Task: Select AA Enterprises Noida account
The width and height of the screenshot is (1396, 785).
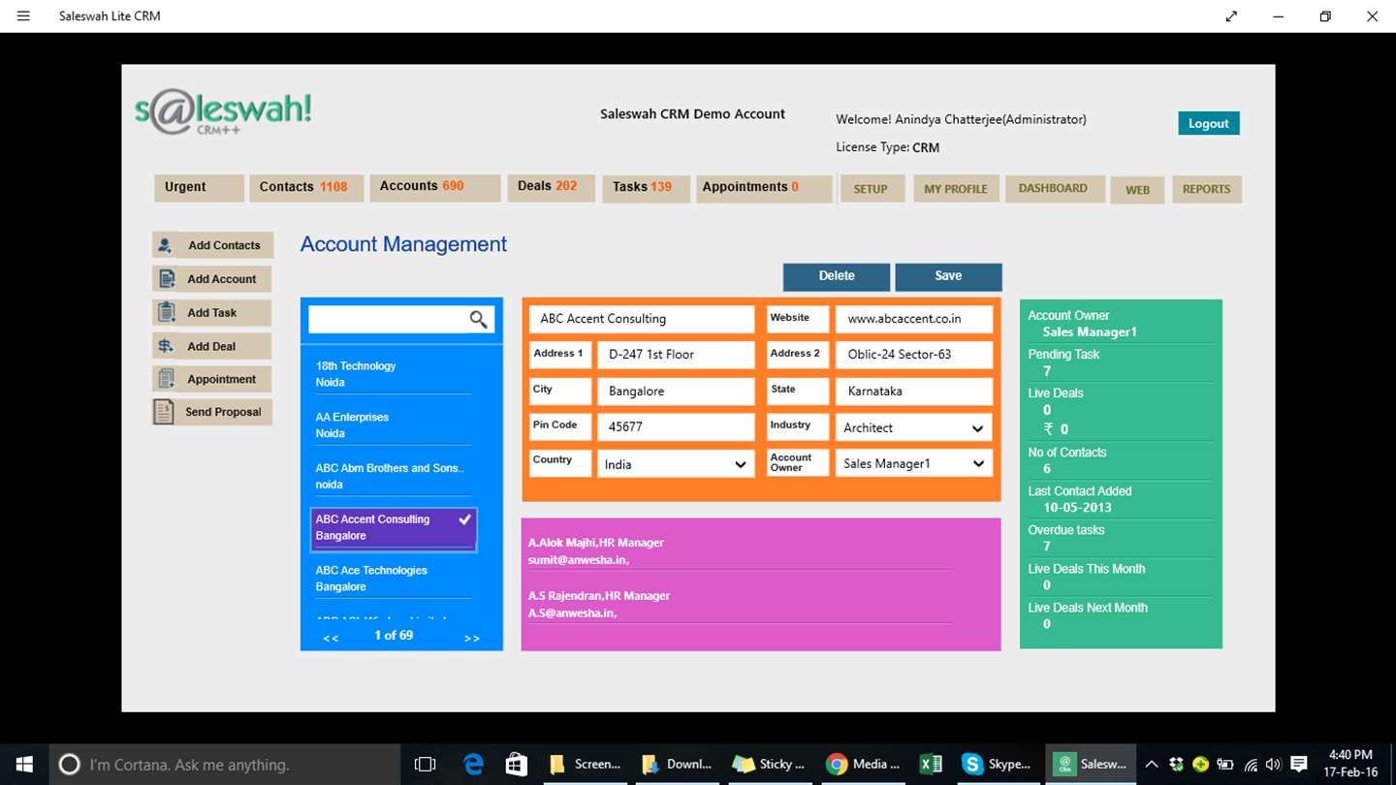Action: (x=393, y=425)
